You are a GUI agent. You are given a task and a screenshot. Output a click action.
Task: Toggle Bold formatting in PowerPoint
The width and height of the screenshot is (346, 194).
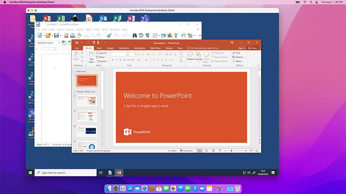(x=112, y=60)
